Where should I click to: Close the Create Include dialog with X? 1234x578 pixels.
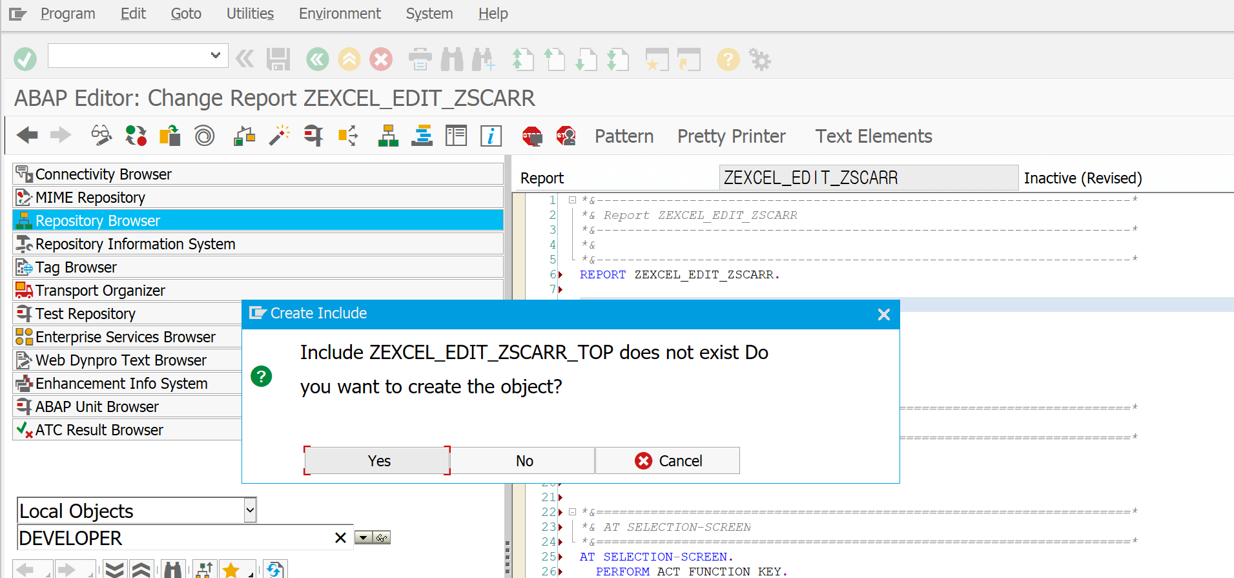[x=884, y=314]
